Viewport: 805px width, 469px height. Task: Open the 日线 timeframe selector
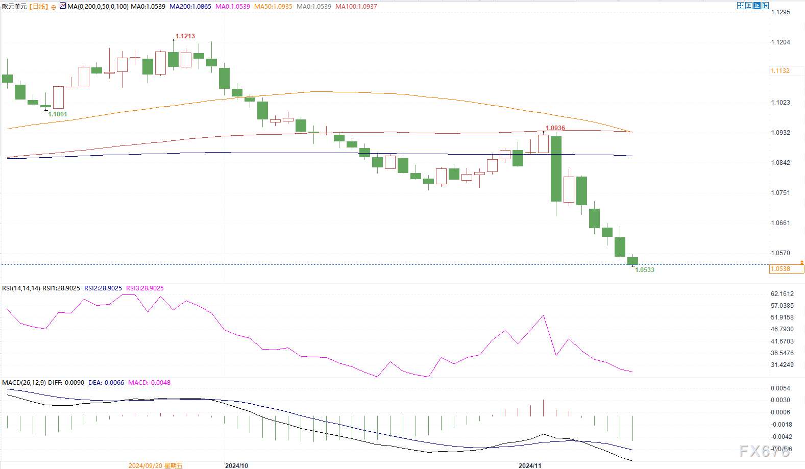(x=39, y=7)
